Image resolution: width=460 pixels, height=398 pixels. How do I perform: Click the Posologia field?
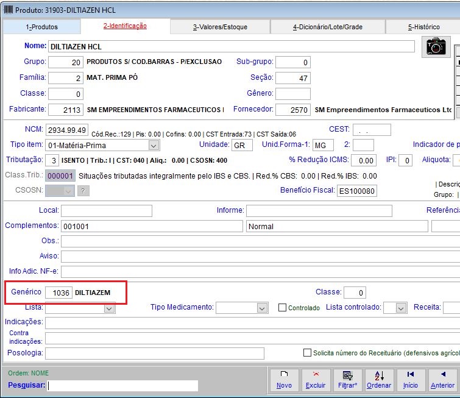click(x=155, y=354)
